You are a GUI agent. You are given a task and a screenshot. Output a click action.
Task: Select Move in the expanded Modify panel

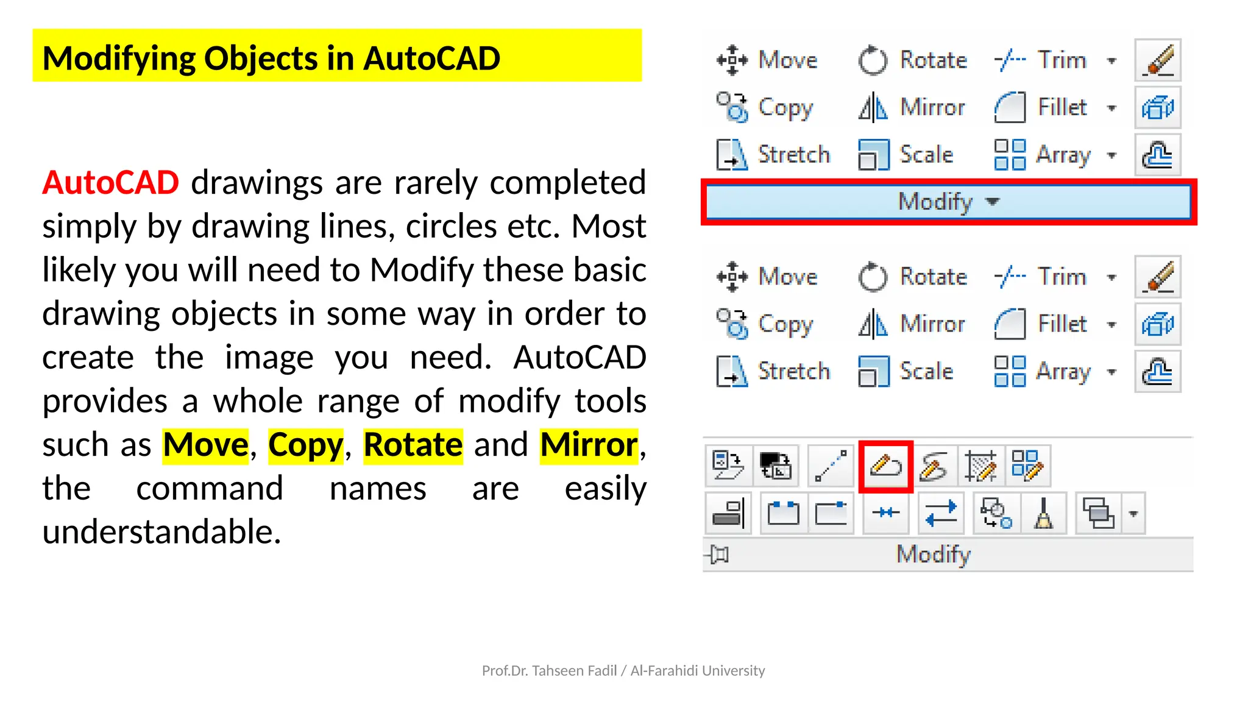[x=767, y=277]
